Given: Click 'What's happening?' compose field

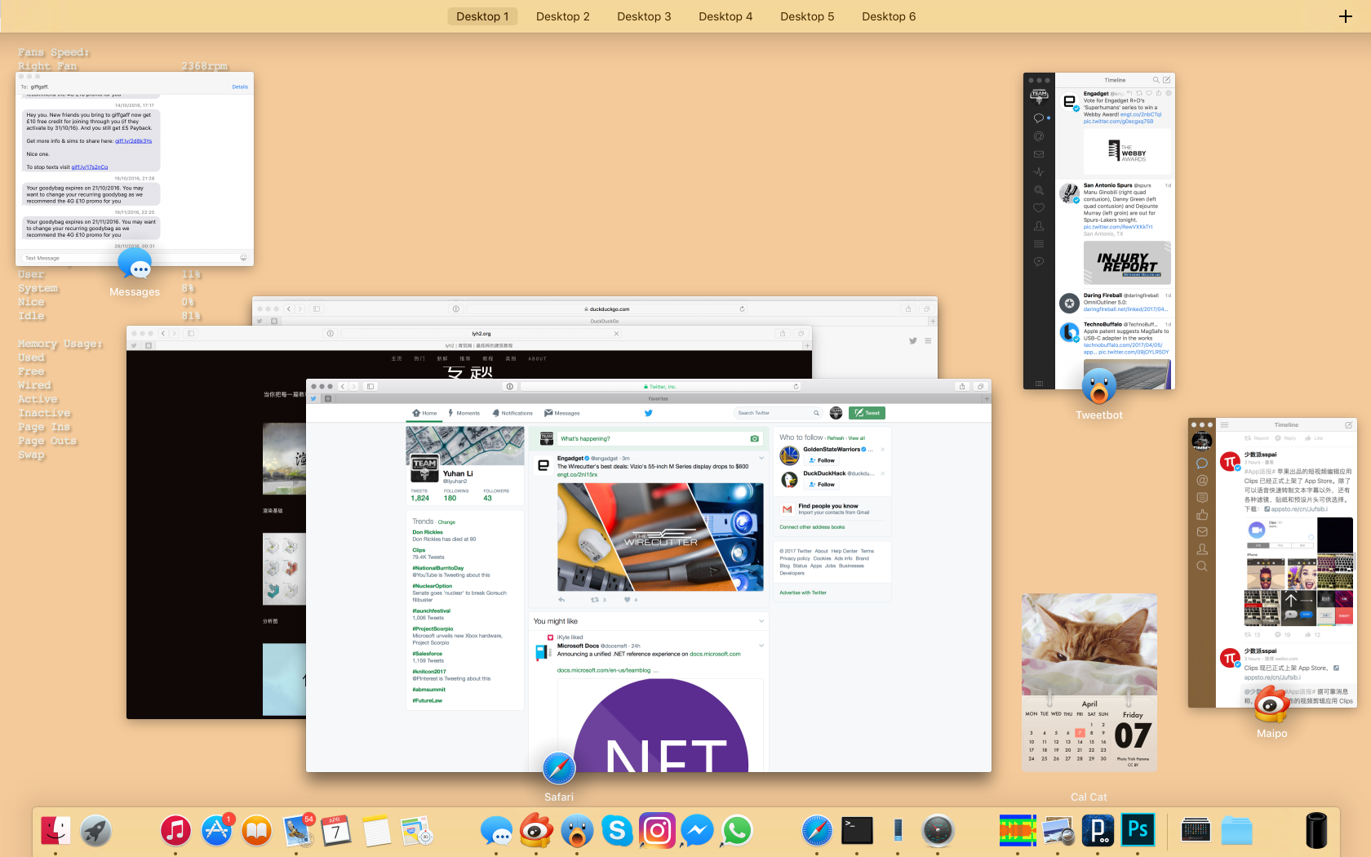Looking at the screenshot, I should coord(659,438).
